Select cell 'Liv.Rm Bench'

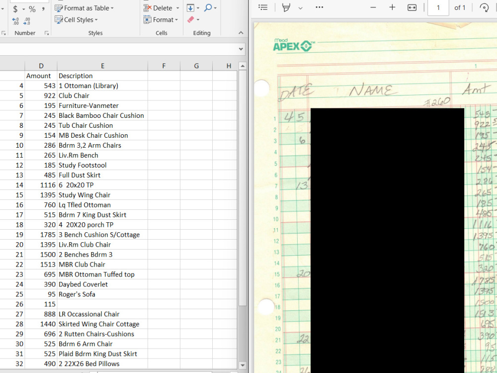tap(103, 155)
